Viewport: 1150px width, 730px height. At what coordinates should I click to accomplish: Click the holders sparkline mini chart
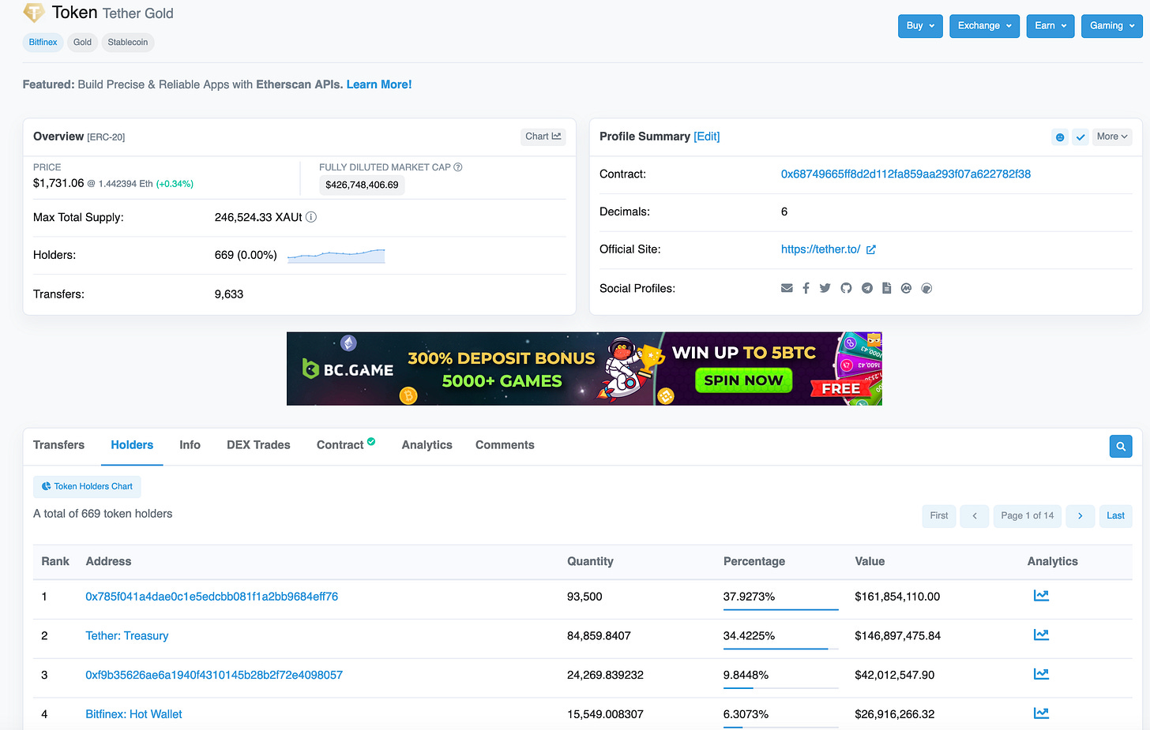336,256
